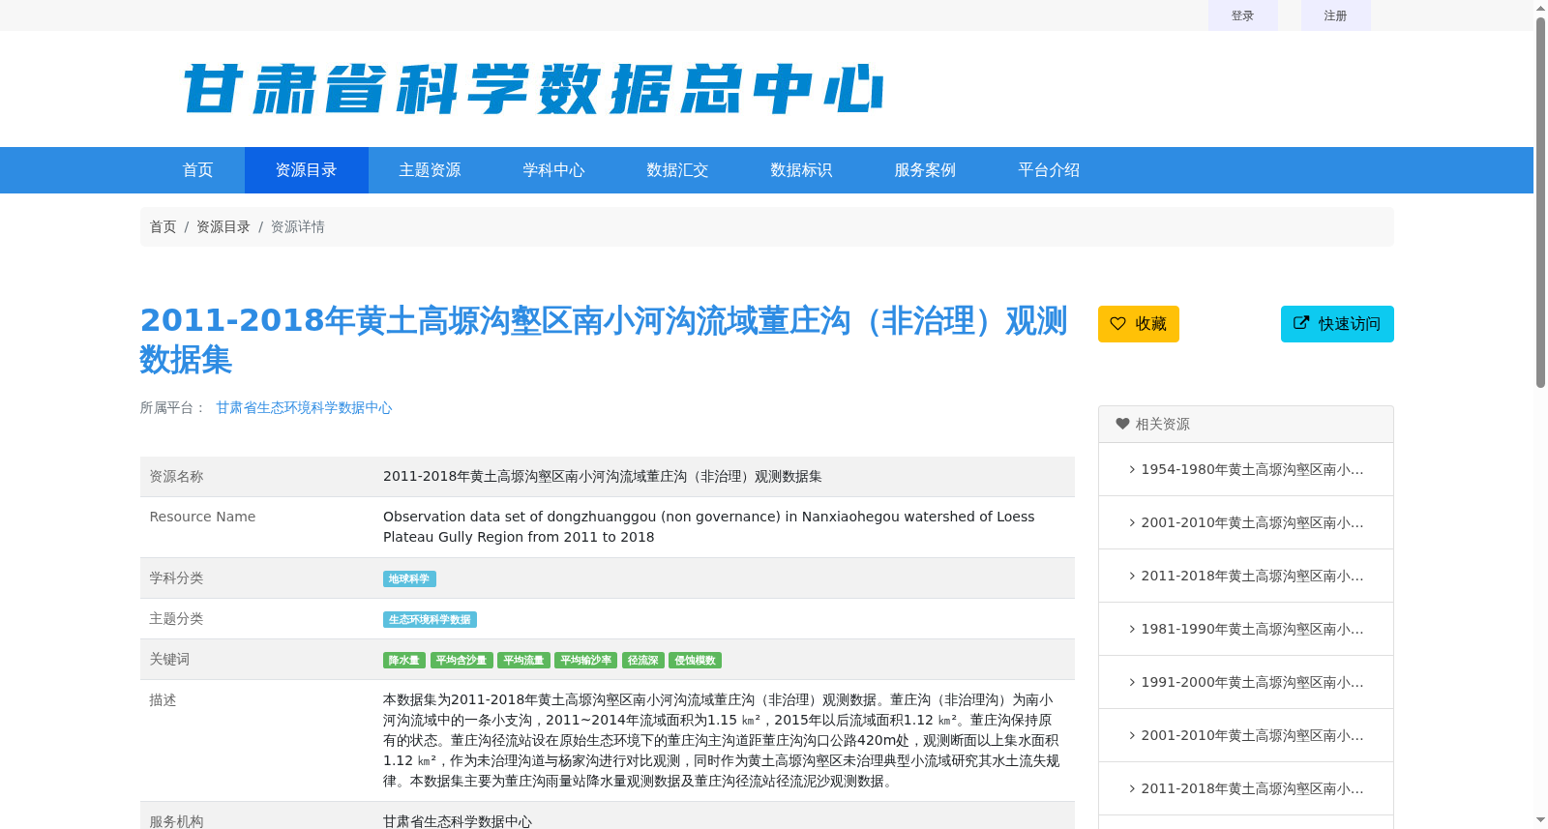The image size is (1548, 829).
Task: Click the up arrow of the page scrollbar
Action: click(x=1540, y=8)
